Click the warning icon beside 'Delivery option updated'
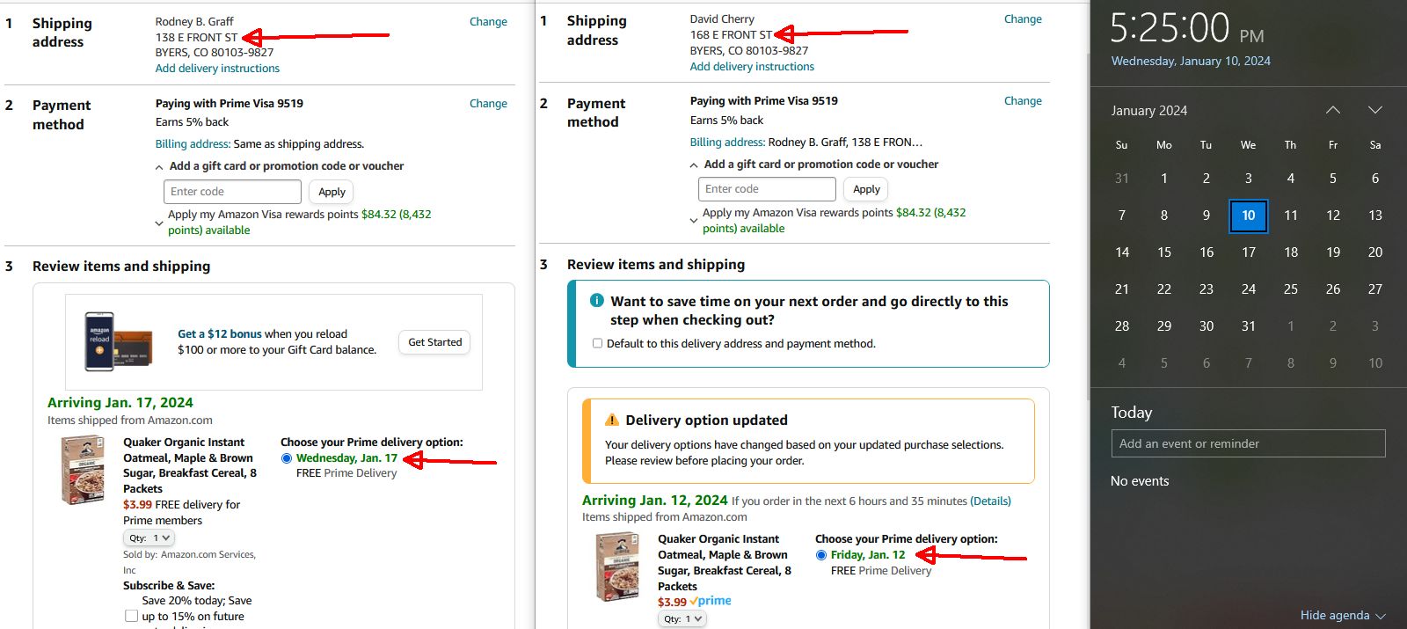The height and width of the screenshot is (629, 1407). 612,421
